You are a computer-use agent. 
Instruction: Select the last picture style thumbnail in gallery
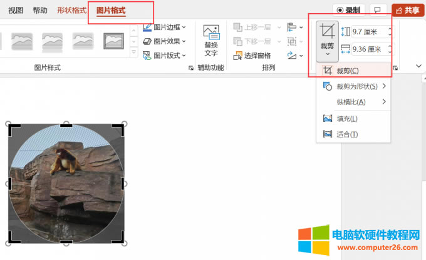tap(113, 41)
